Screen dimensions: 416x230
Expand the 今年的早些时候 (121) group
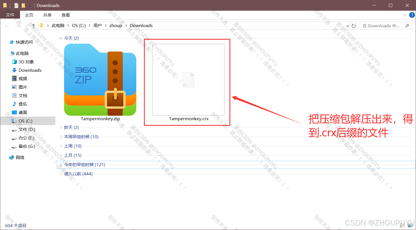tap(61, 165)
